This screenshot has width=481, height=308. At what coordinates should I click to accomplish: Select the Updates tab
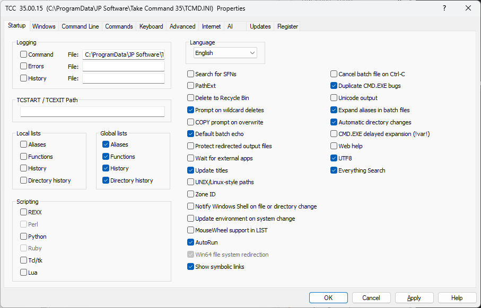260,26
